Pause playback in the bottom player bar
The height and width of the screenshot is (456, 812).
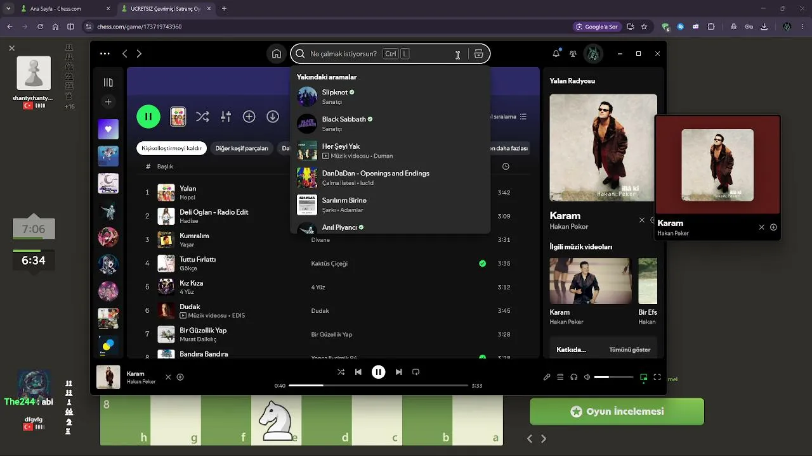click(378, 372)
